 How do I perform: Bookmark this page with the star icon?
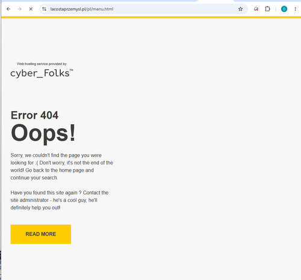pos(240,9)
